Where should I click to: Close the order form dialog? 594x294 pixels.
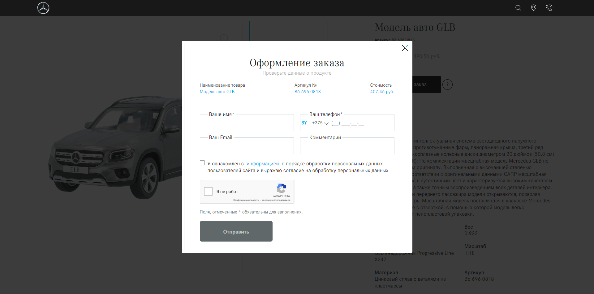point(405,48)
